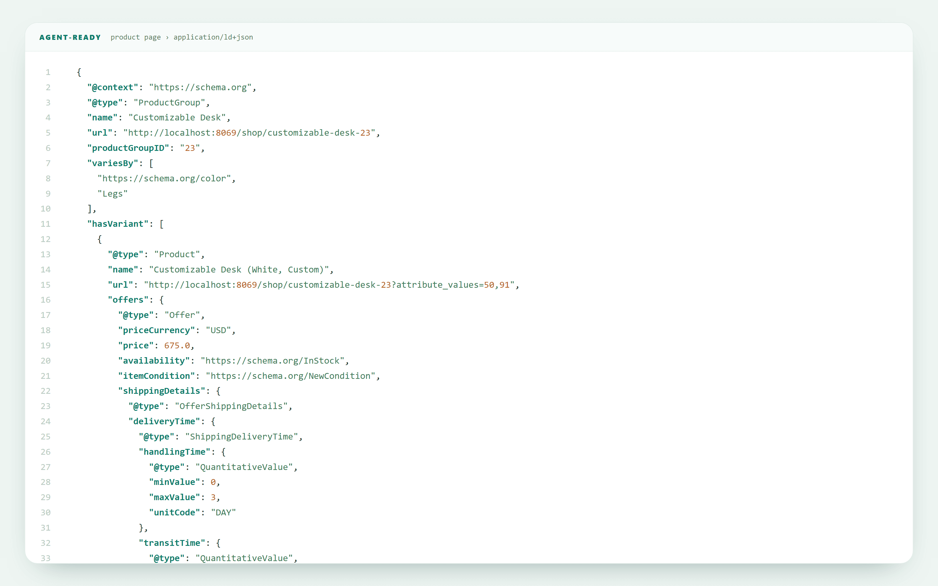Image resolution: width=938 pixels, height=586 pixels.
Task: Click the "OfferShippingDetails" value
Action: pyautogui.click(x=231, y=406)
